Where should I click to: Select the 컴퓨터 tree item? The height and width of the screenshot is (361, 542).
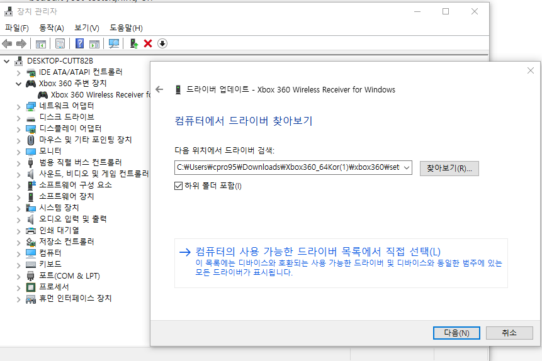click(x=50, y=253)
